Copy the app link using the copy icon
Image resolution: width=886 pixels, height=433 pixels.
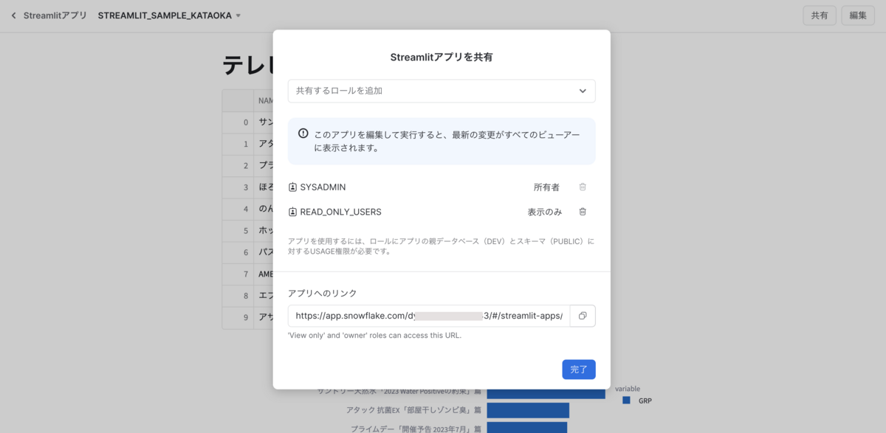point(583,315)
